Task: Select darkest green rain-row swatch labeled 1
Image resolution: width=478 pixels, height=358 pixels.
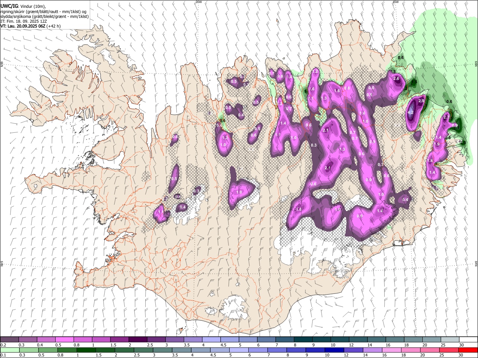Action: coord(86,350)
